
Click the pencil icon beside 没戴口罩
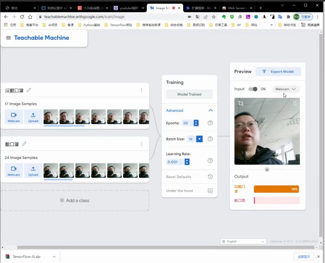click(x=29, y=90)
